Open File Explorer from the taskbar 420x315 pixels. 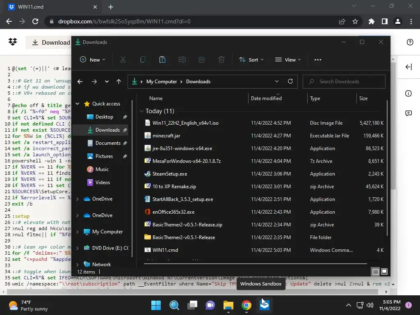[228, 305]
